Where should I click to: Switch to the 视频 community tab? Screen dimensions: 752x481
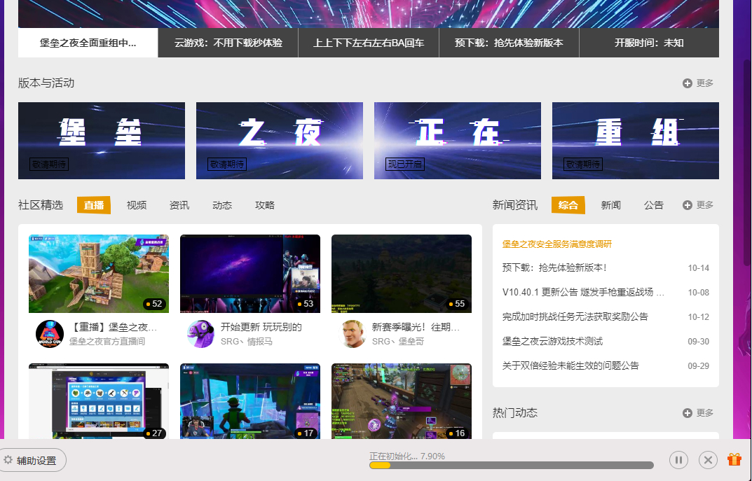click(137, 205)
